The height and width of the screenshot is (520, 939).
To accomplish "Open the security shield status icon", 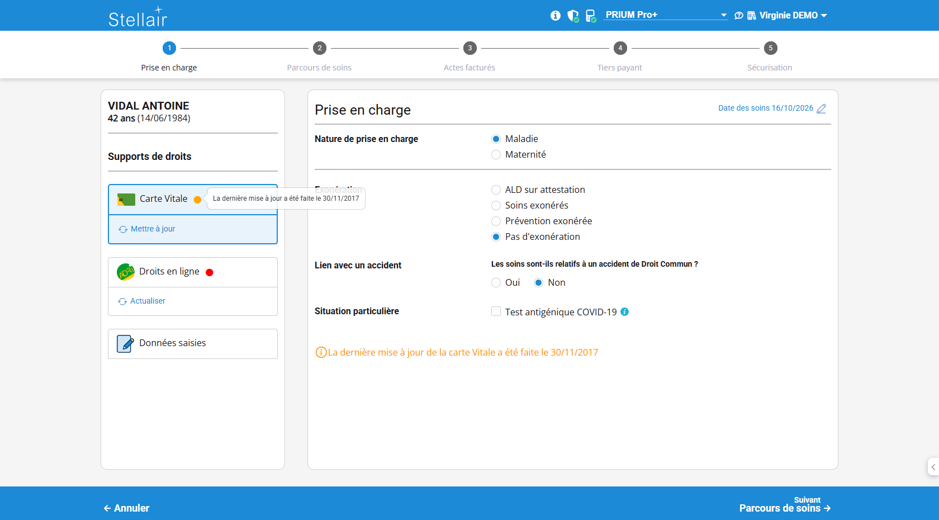I will pyautogui.click(x=573, y=16).
